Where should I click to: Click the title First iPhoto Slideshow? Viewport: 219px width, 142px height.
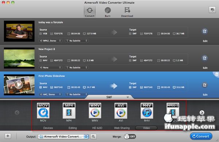(x=52, y=76)
